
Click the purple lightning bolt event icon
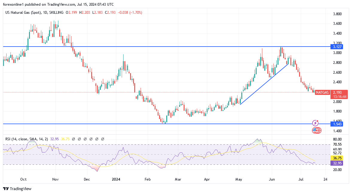(316, 123)
